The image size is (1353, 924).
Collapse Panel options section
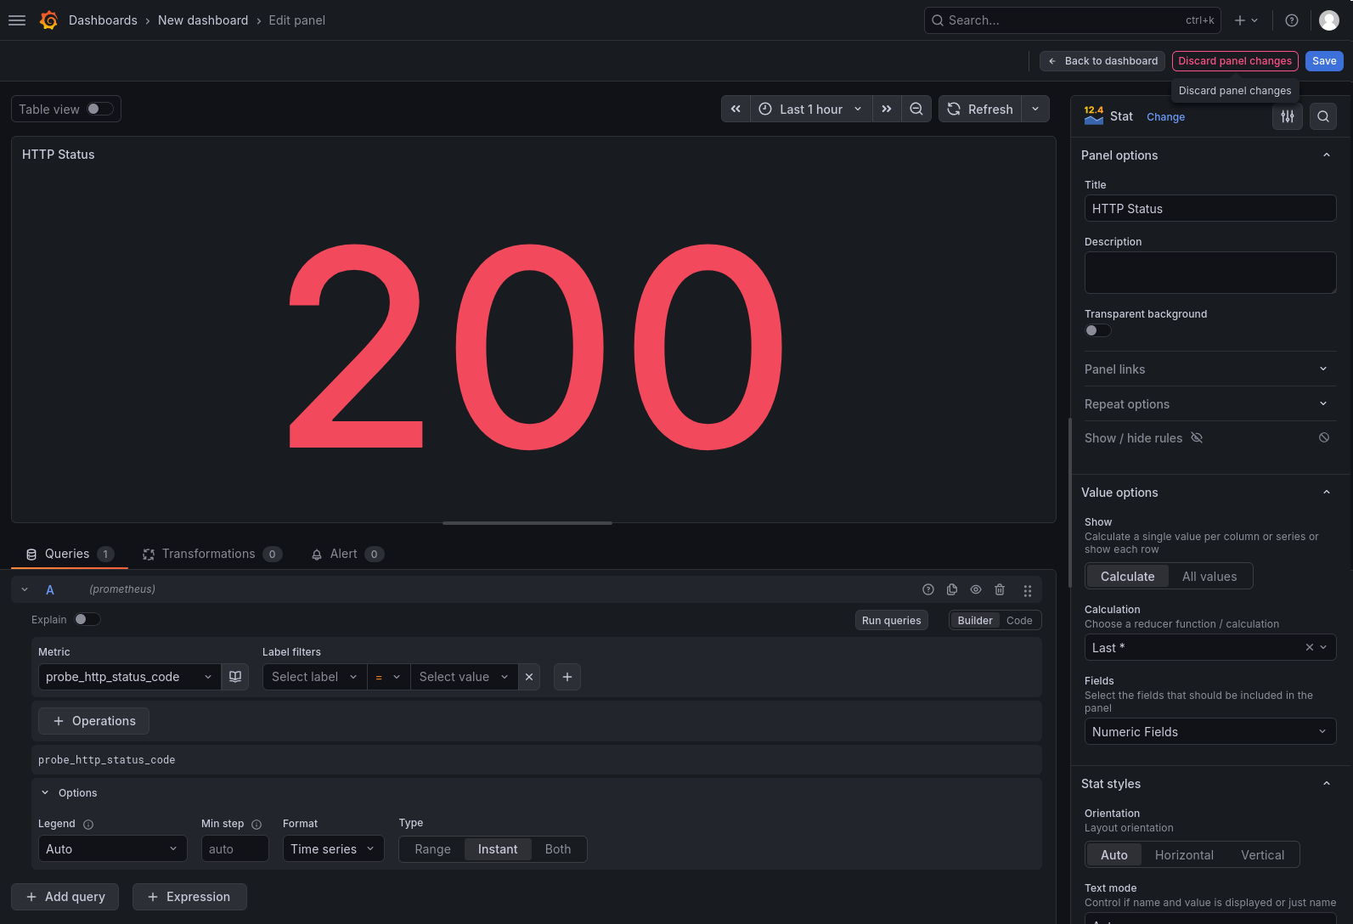pyautogui.click(x=1327, y=155)
